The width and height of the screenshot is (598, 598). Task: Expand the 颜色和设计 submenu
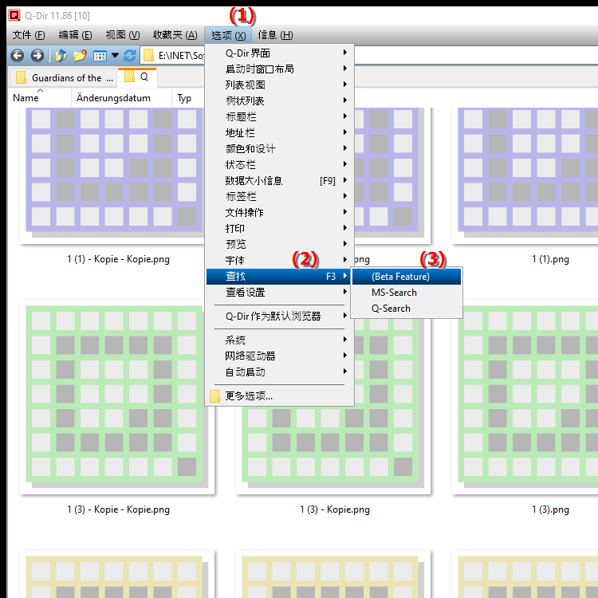pos(279,149)
